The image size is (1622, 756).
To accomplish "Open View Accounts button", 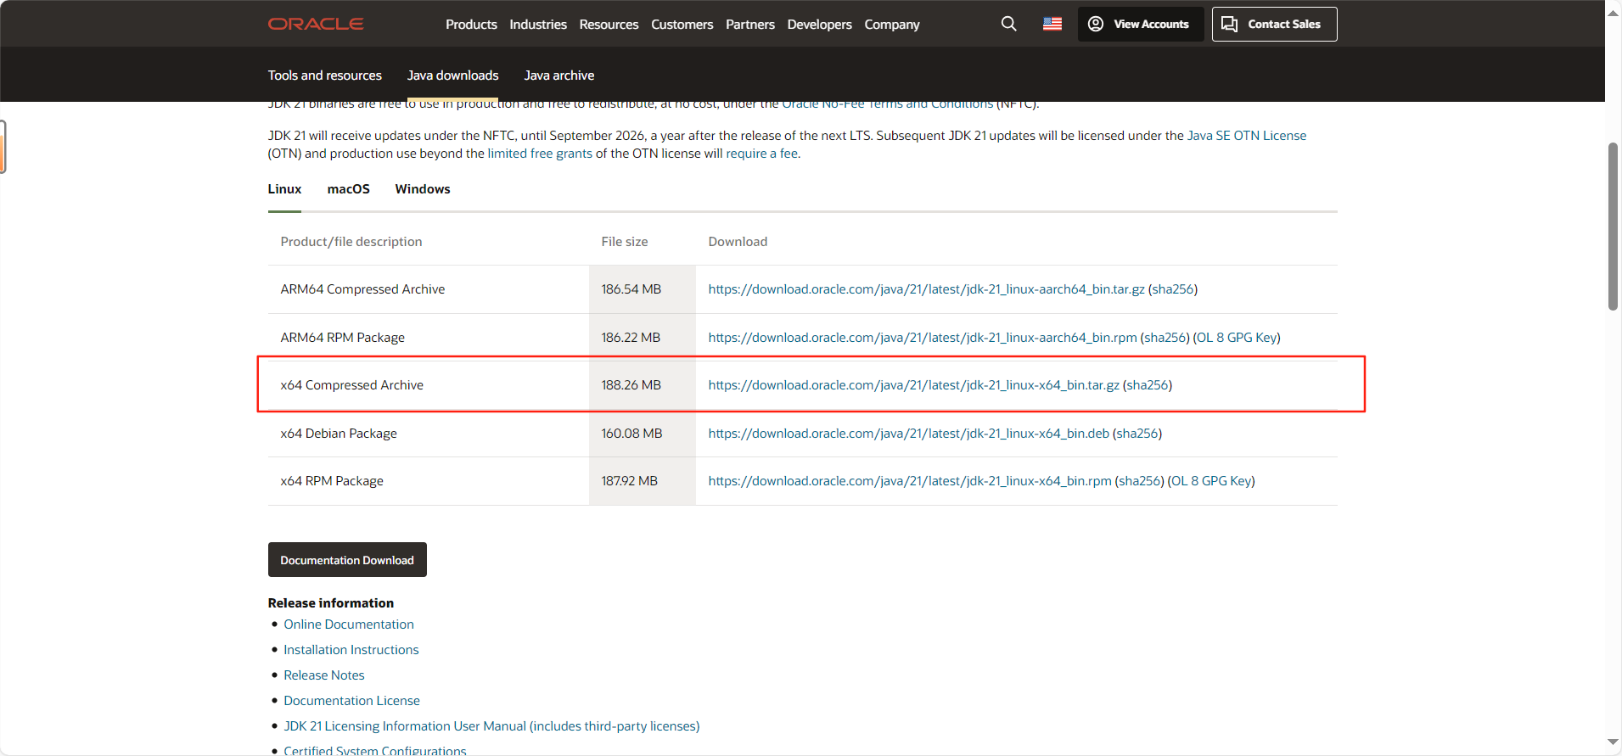I will 1141,24.
